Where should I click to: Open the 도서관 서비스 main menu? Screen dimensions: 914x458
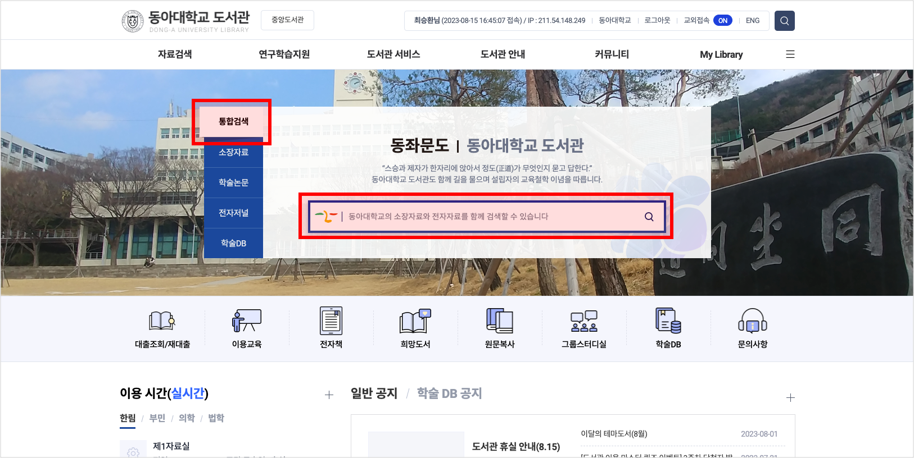393,54
